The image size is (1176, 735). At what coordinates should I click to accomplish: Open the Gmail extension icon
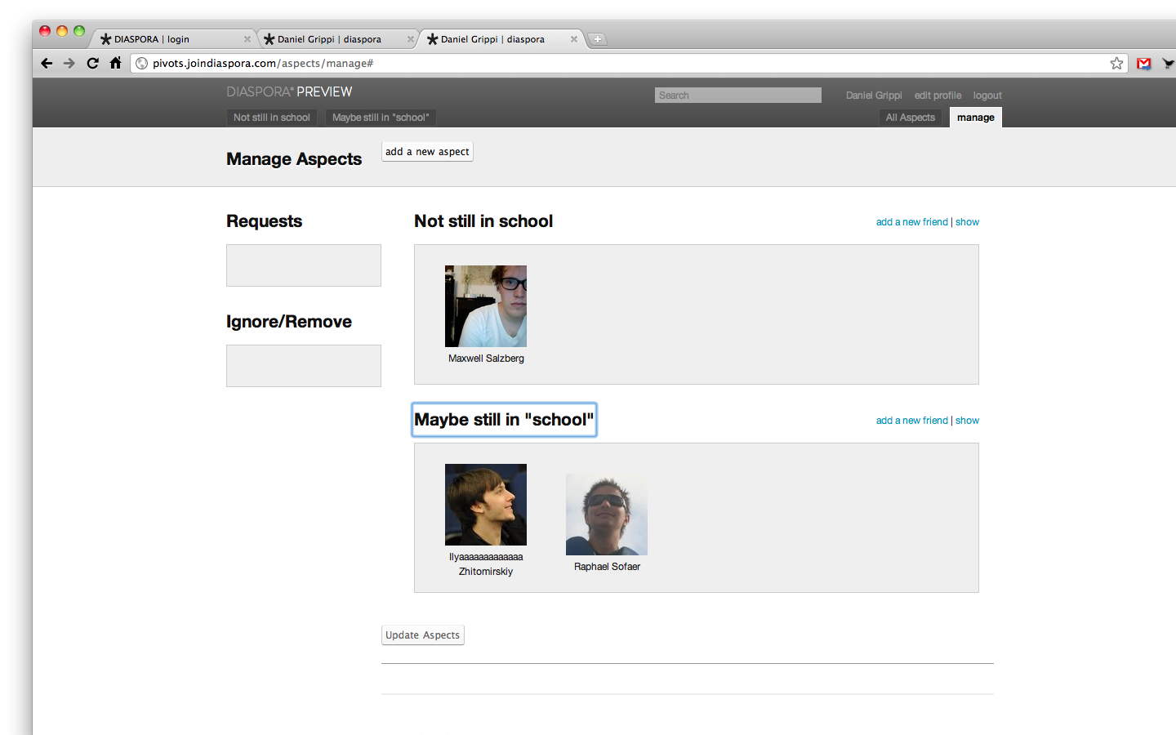[x=1143, y=63]
